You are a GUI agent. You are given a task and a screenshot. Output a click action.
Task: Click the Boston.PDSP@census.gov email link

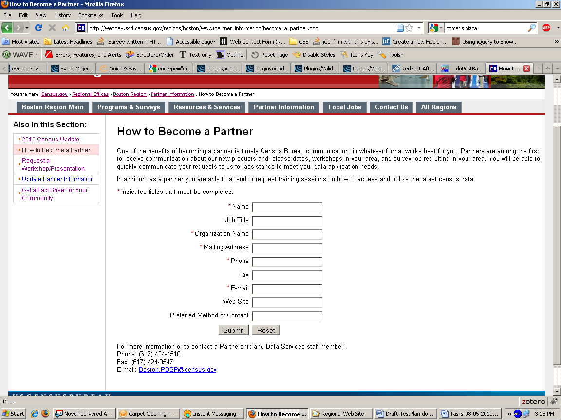click(x=177, y=370)
